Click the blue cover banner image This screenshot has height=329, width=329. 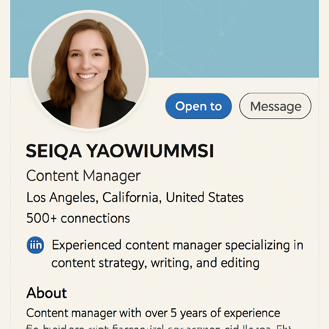[235, 39]
